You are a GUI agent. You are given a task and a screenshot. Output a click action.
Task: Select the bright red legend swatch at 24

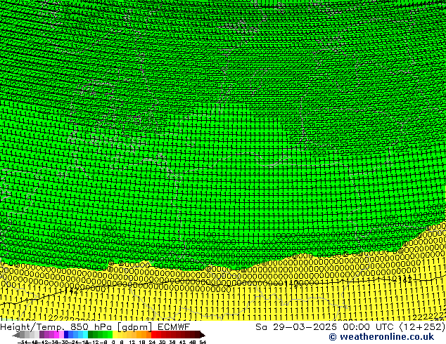pyautogui.click(x=153, y=335)
